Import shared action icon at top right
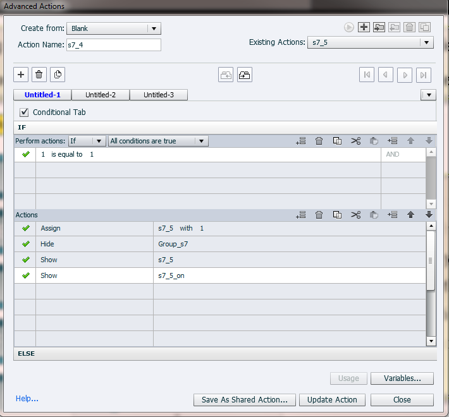 coord(379,27)
